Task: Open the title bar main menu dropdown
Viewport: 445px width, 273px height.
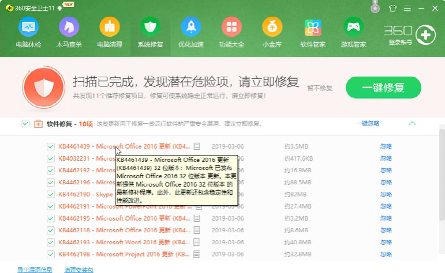Action: pyautogui.click(x=407, y=7)
